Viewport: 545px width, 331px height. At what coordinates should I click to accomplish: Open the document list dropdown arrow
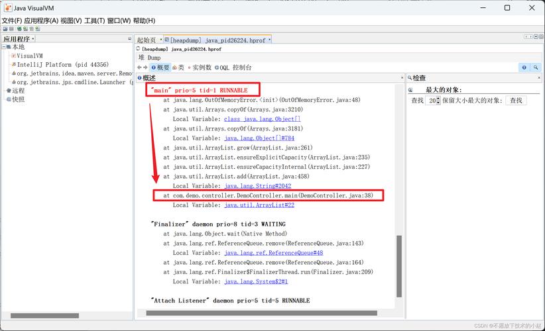point(536,36)
